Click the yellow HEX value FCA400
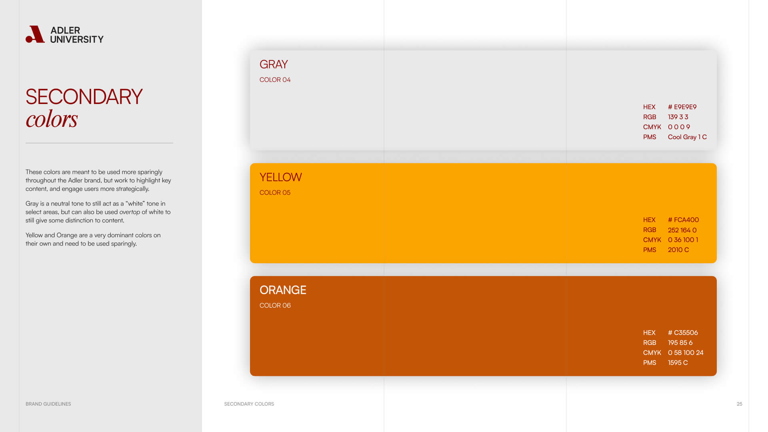 683,220
